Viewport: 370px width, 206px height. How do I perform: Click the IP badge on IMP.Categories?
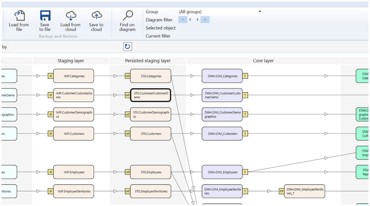(x=51, y=76)
